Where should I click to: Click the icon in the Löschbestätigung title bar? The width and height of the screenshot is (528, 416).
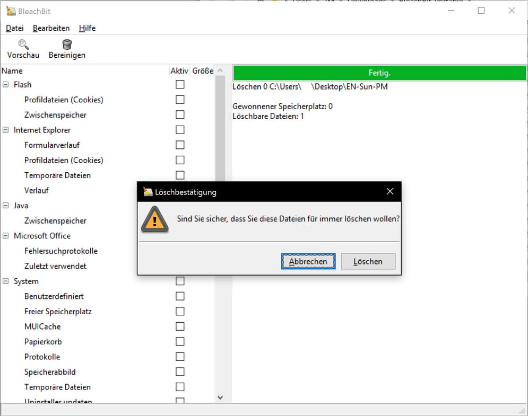(x=148, y=192)
